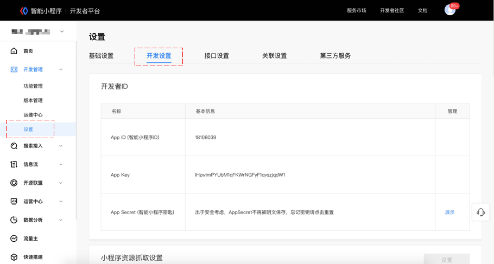Open the 文档 link
This screenshot has width=494, height=264.
pyautogui.click(x=422, y=10)
